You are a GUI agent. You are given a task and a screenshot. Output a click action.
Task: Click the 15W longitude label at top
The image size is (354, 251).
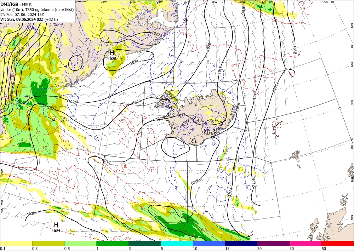tap(214, 2)
